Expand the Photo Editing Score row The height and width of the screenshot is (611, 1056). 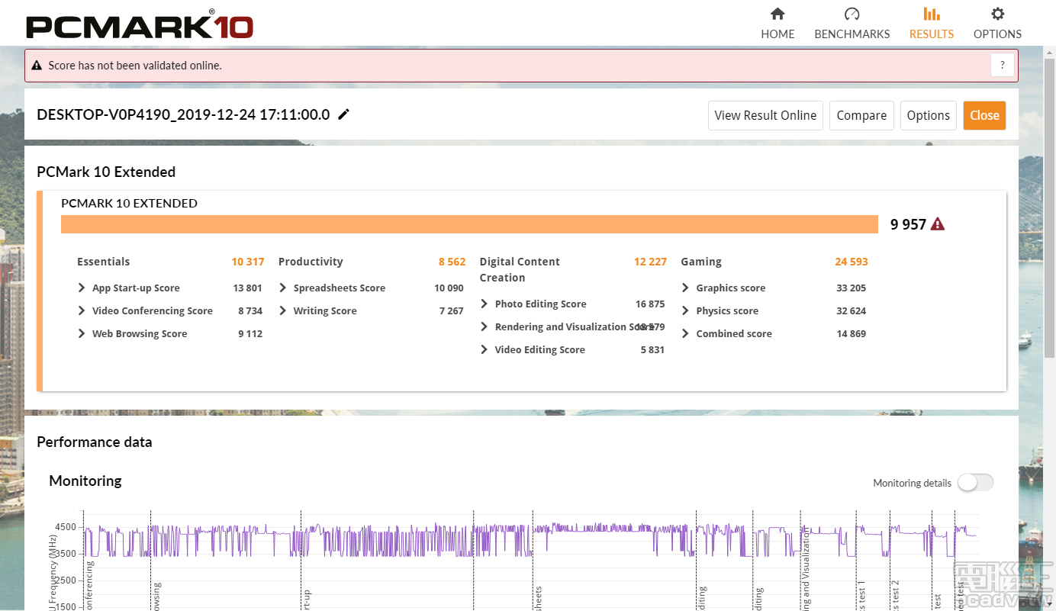tap(485, 304)
